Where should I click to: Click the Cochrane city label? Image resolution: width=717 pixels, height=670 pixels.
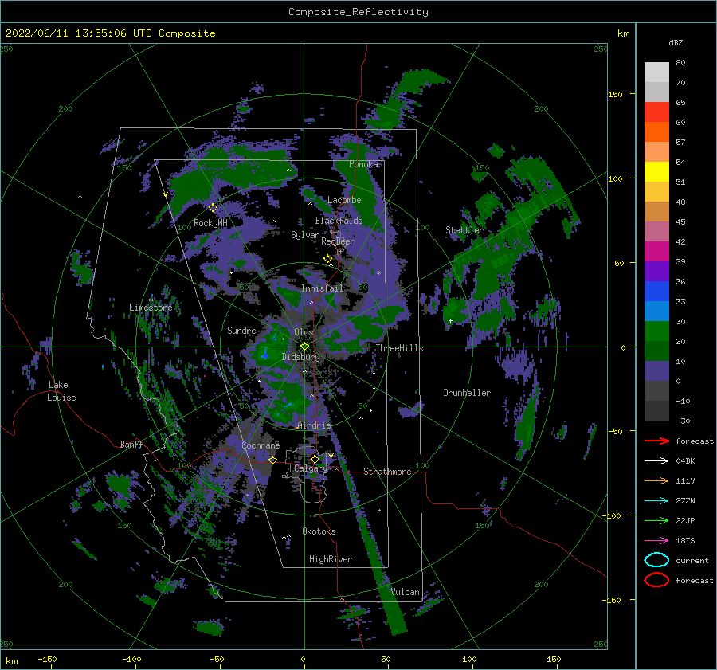point(261,445)
